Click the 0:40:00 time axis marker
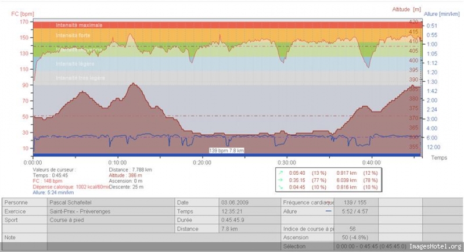The image size is (464, 252). click(x=372, y=163)
